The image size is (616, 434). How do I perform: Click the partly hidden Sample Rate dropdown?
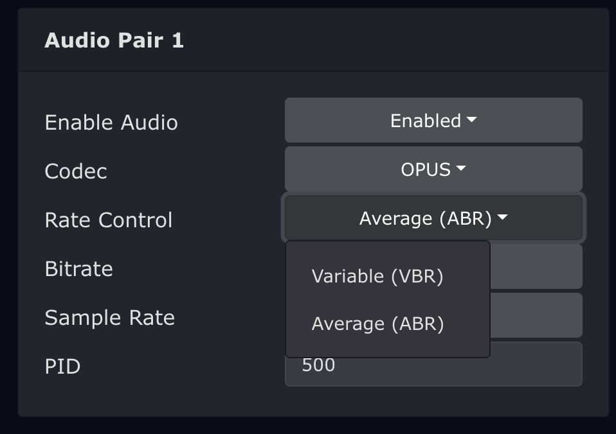pos(536,315)
